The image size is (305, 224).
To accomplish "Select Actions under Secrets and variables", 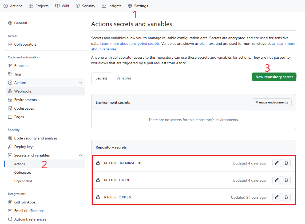I will click(x=45, y=164).
